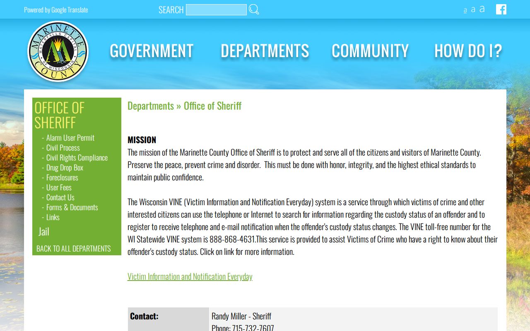Click the Marinette County seal logo
This screenshot has height=331, width=530.
tap(58, 51)
